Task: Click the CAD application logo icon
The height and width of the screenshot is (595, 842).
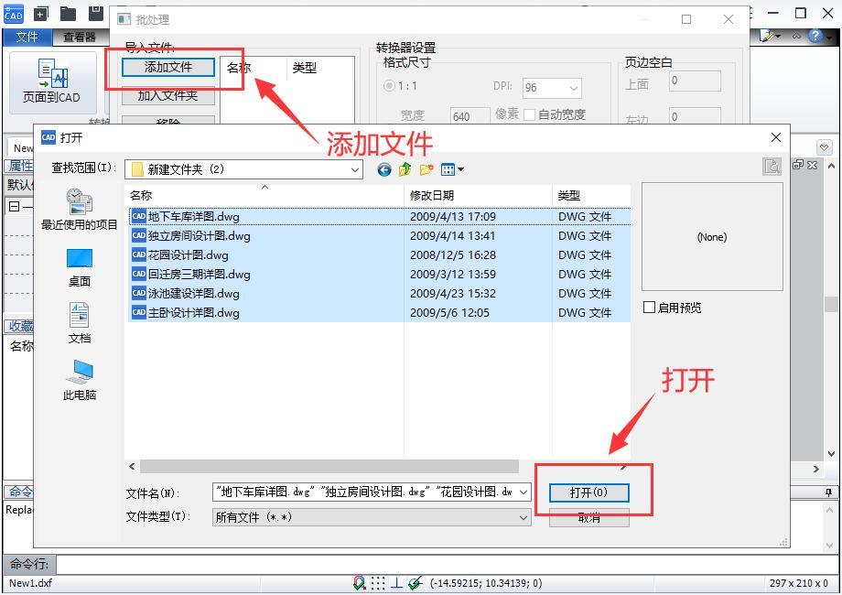Action: [13, 13]
